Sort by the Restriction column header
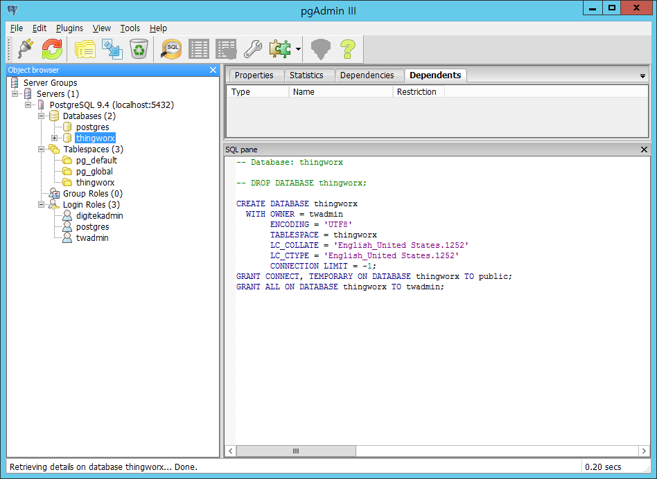Image resolution: width=657 pixels, height=479 pixels. [x=419, y=91]
